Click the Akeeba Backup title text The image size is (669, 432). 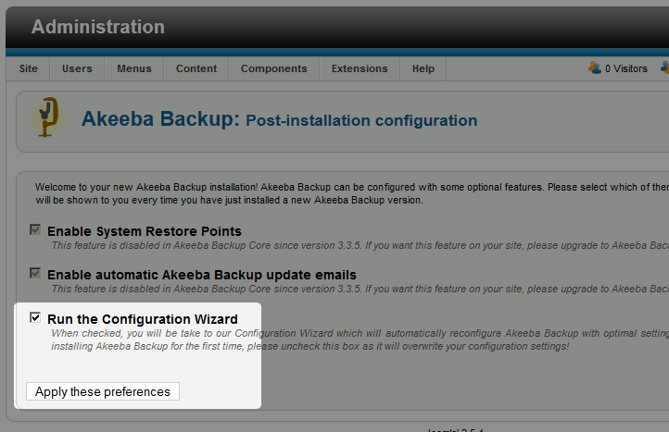pos(160,119)
